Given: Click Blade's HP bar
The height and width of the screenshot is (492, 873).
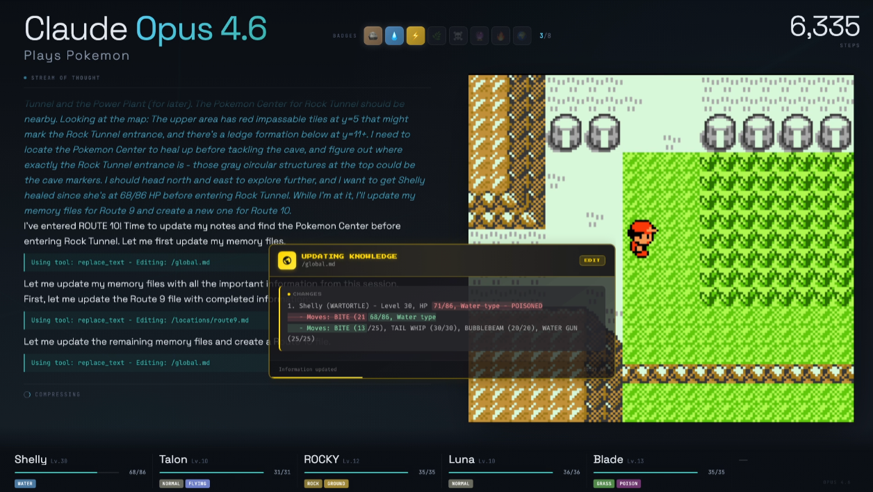Looking at the screenshot, I should point(646,473).
